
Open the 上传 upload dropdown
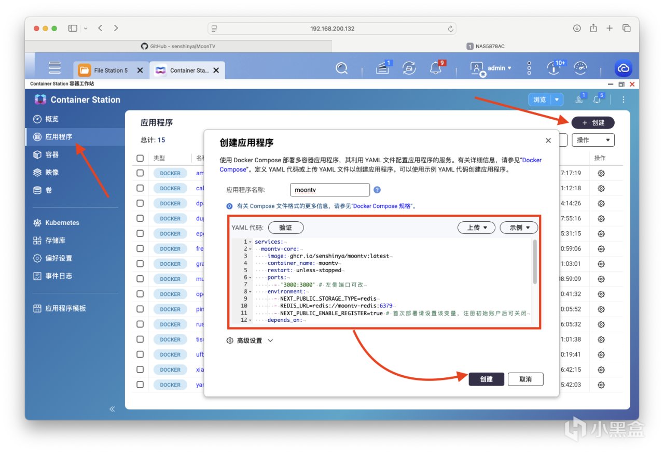pos(477,228)
